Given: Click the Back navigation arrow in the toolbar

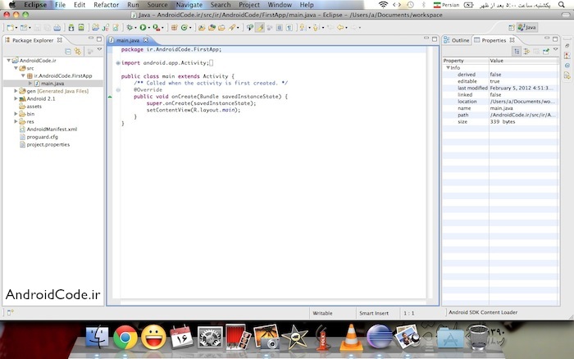Looking at the screenshot, I should pyautogui.click(x=340, y=27).
